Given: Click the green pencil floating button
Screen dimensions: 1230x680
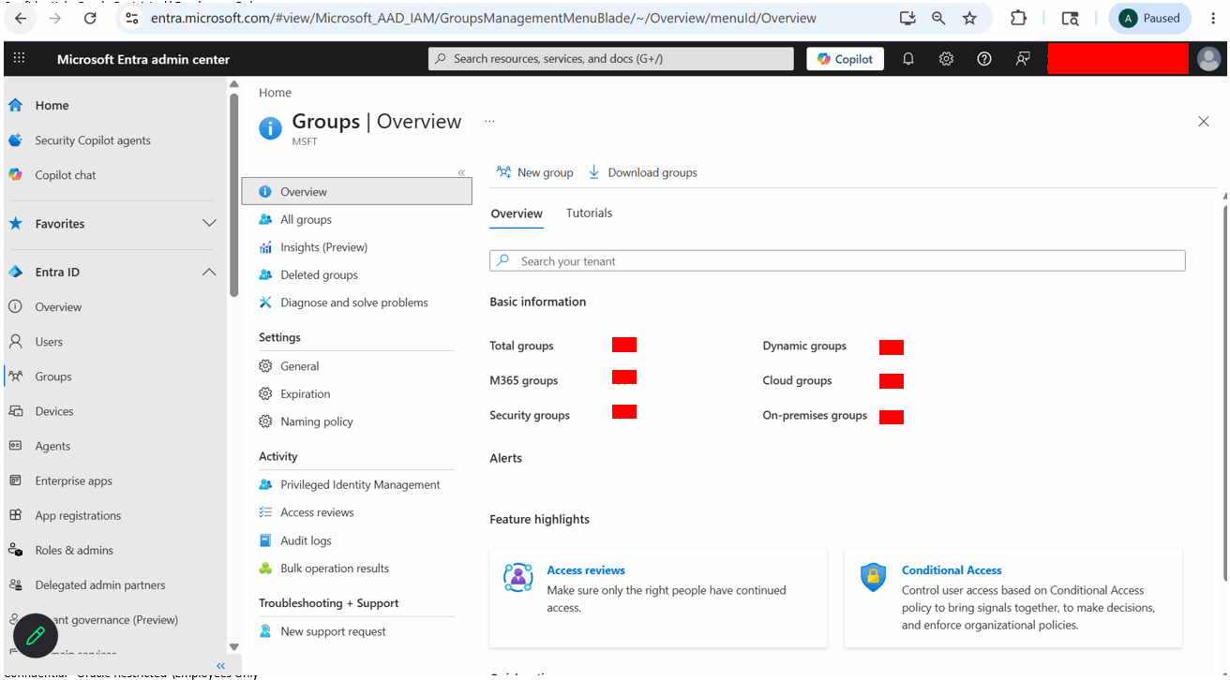Looking at the screenshot, I should (36, 636).
